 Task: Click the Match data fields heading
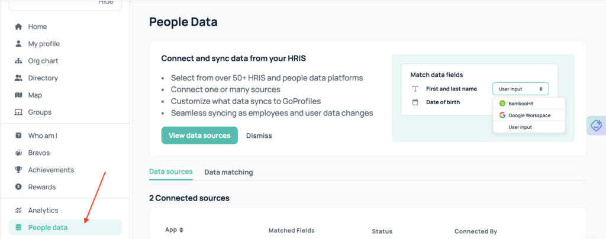point(437,75)
